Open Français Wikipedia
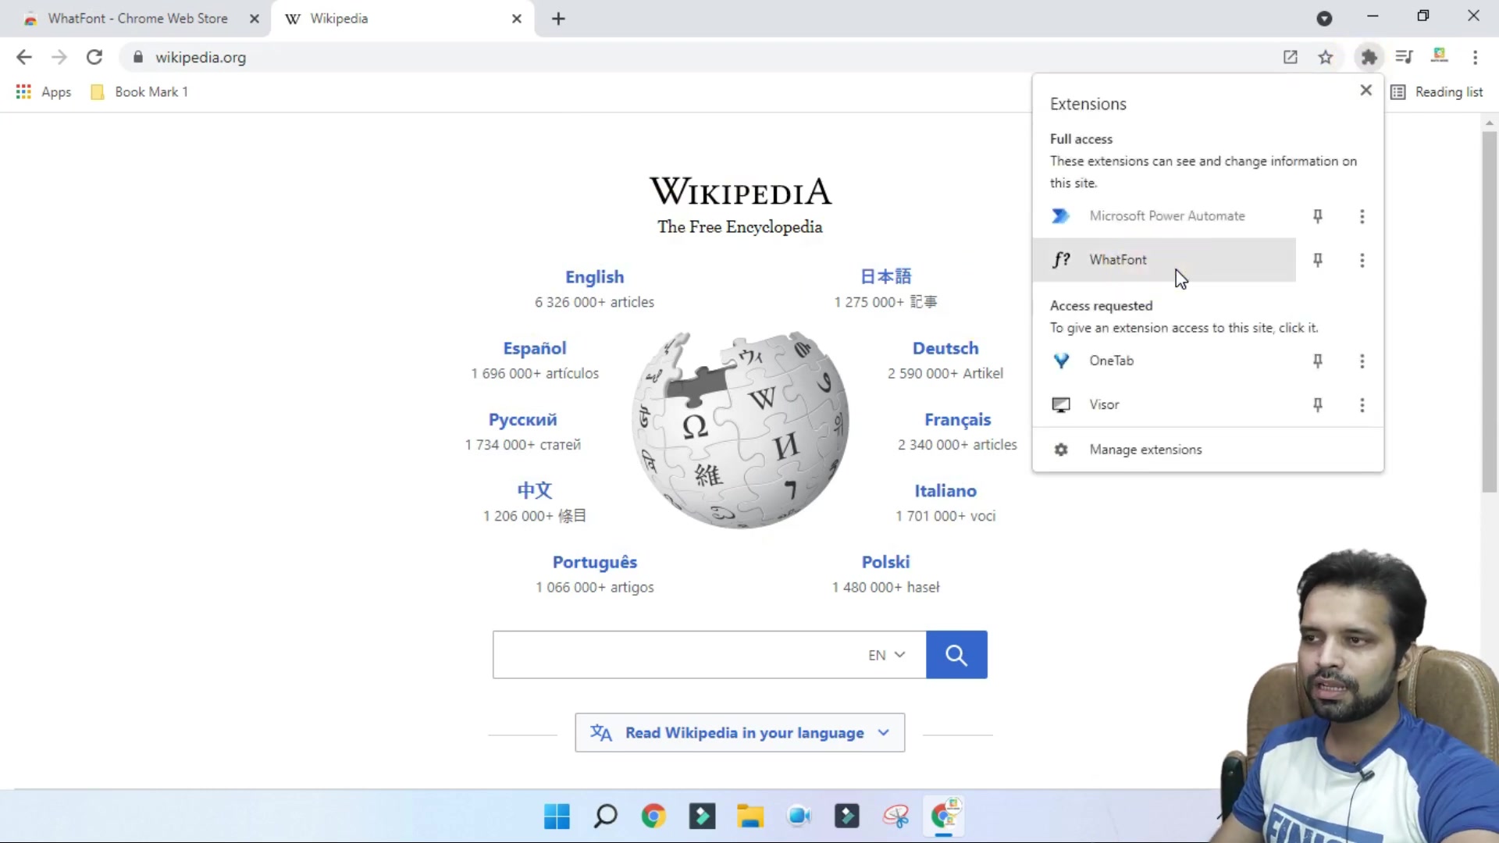 (958, 420)
